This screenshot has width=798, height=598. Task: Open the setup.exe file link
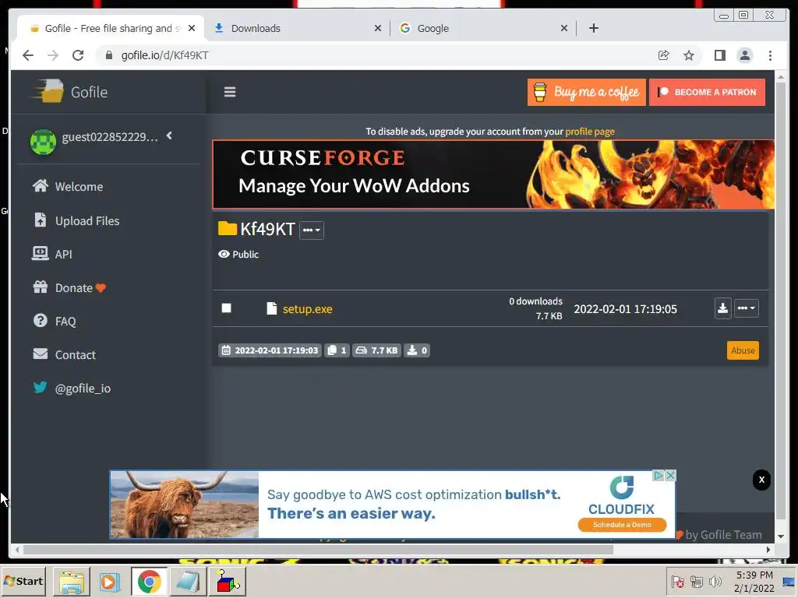(x=307, y=308)
